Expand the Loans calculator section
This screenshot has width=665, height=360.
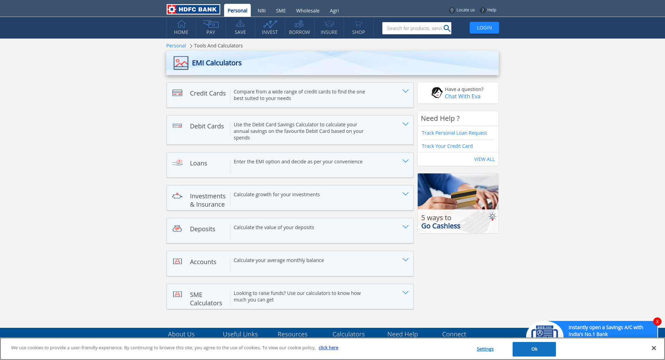(405, 161)
